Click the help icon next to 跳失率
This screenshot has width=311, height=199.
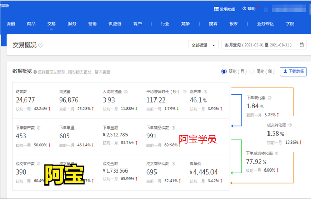205,92
